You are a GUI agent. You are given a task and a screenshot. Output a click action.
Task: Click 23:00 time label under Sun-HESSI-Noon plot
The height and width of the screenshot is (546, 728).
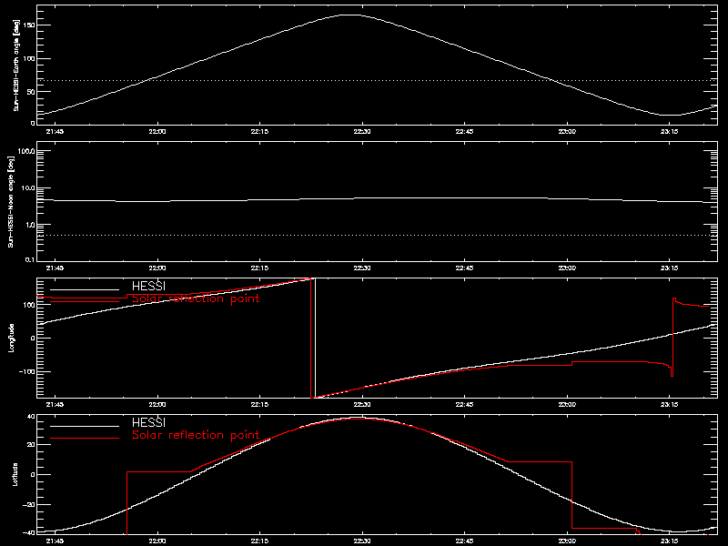pos(567,268)
